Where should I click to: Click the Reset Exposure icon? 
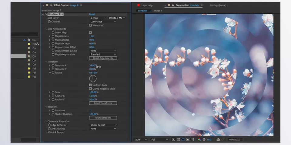point(204,140)
